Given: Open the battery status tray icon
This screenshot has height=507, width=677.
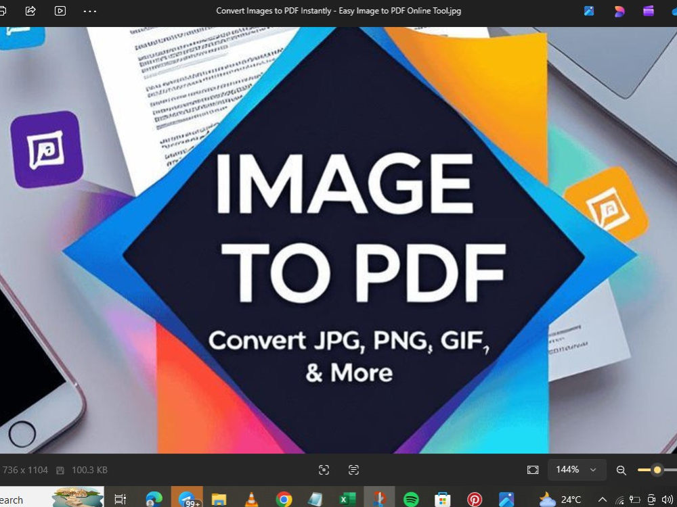Looking at the screenshot, I should pyautogui.click(x=635, y=500).
